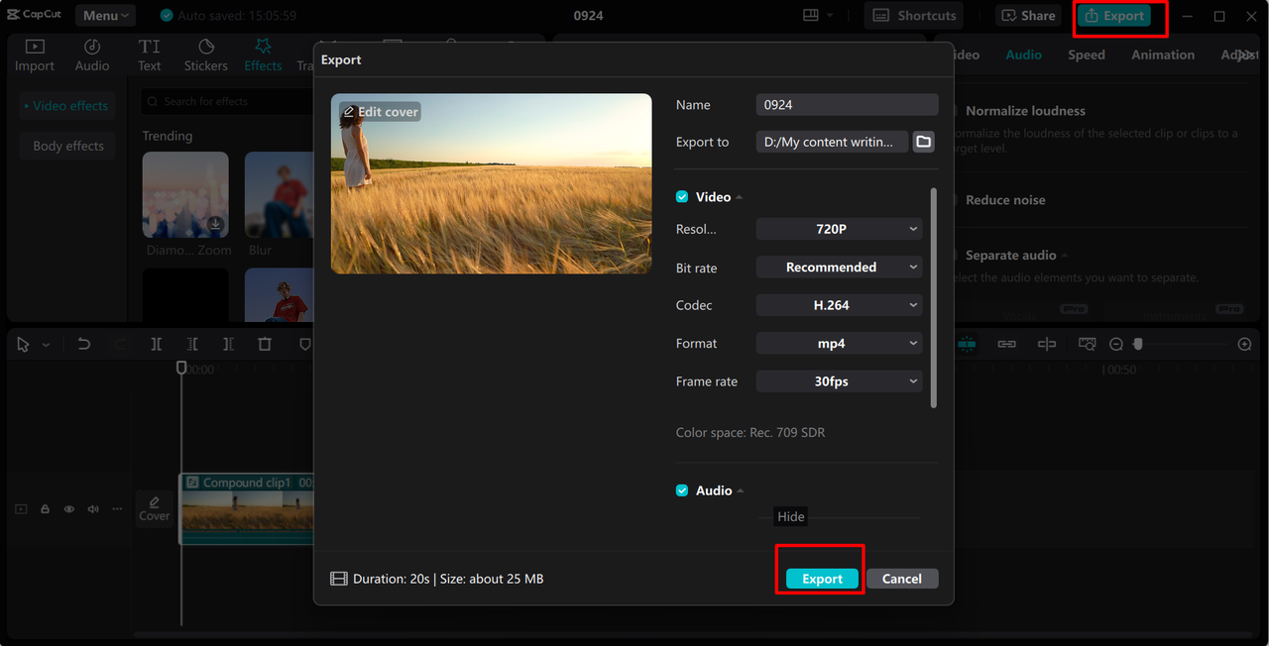Open the Frame rate dropdown showing 30fps
Screen dimensions: 1269x646
click(x=839, y=381)
